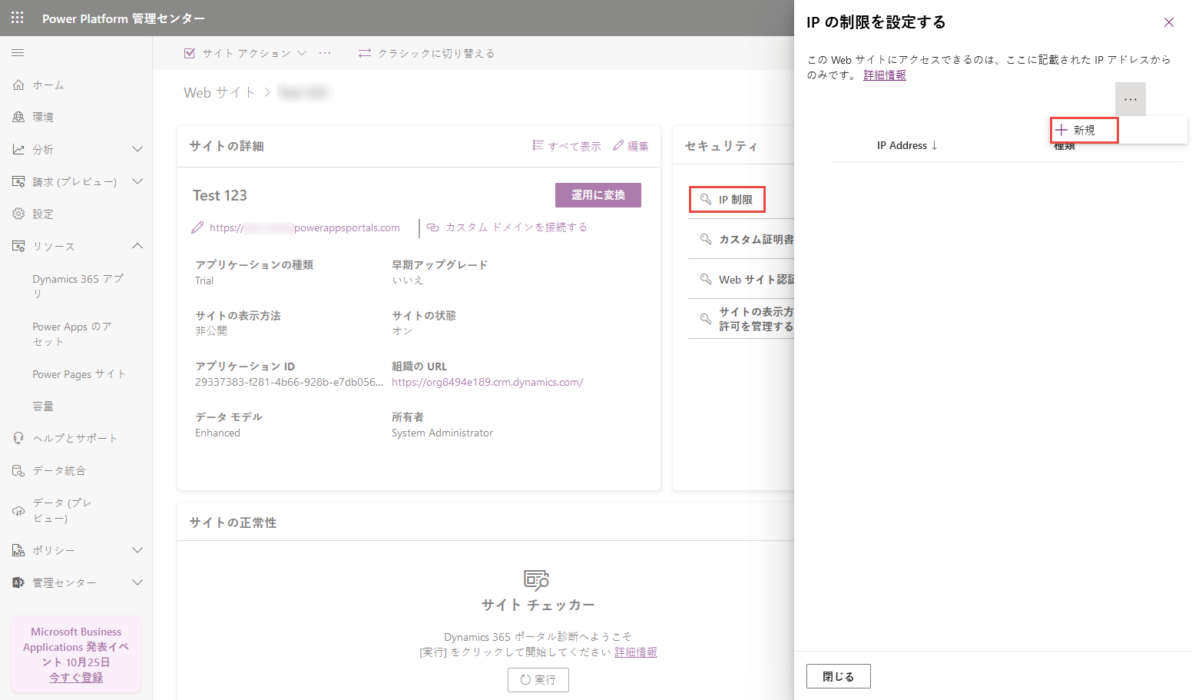Select Power Apps のアセット item

pos(72,333)
